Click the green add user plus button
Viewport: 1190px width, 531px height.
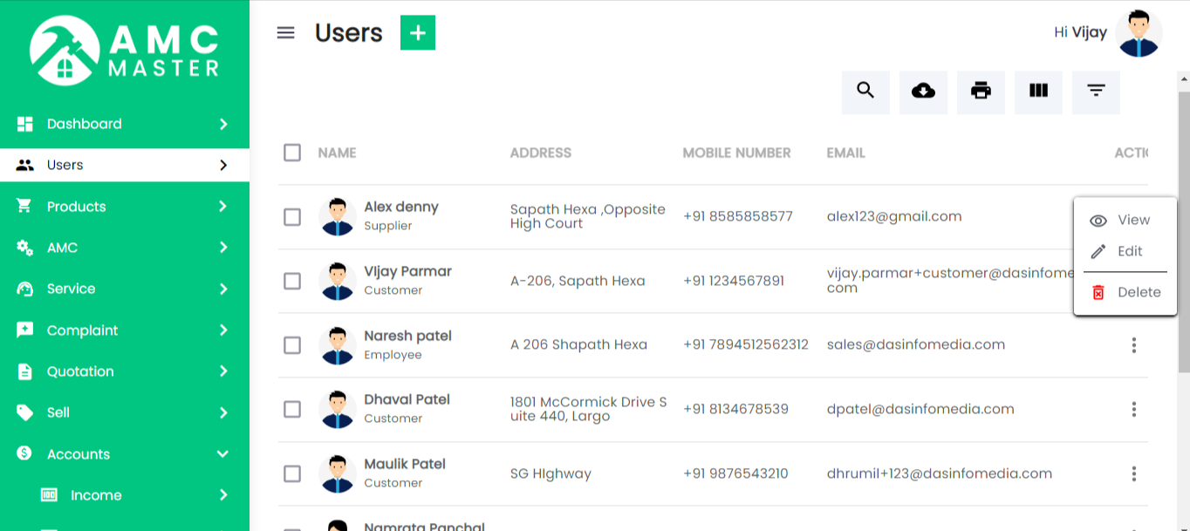(418, 33)
